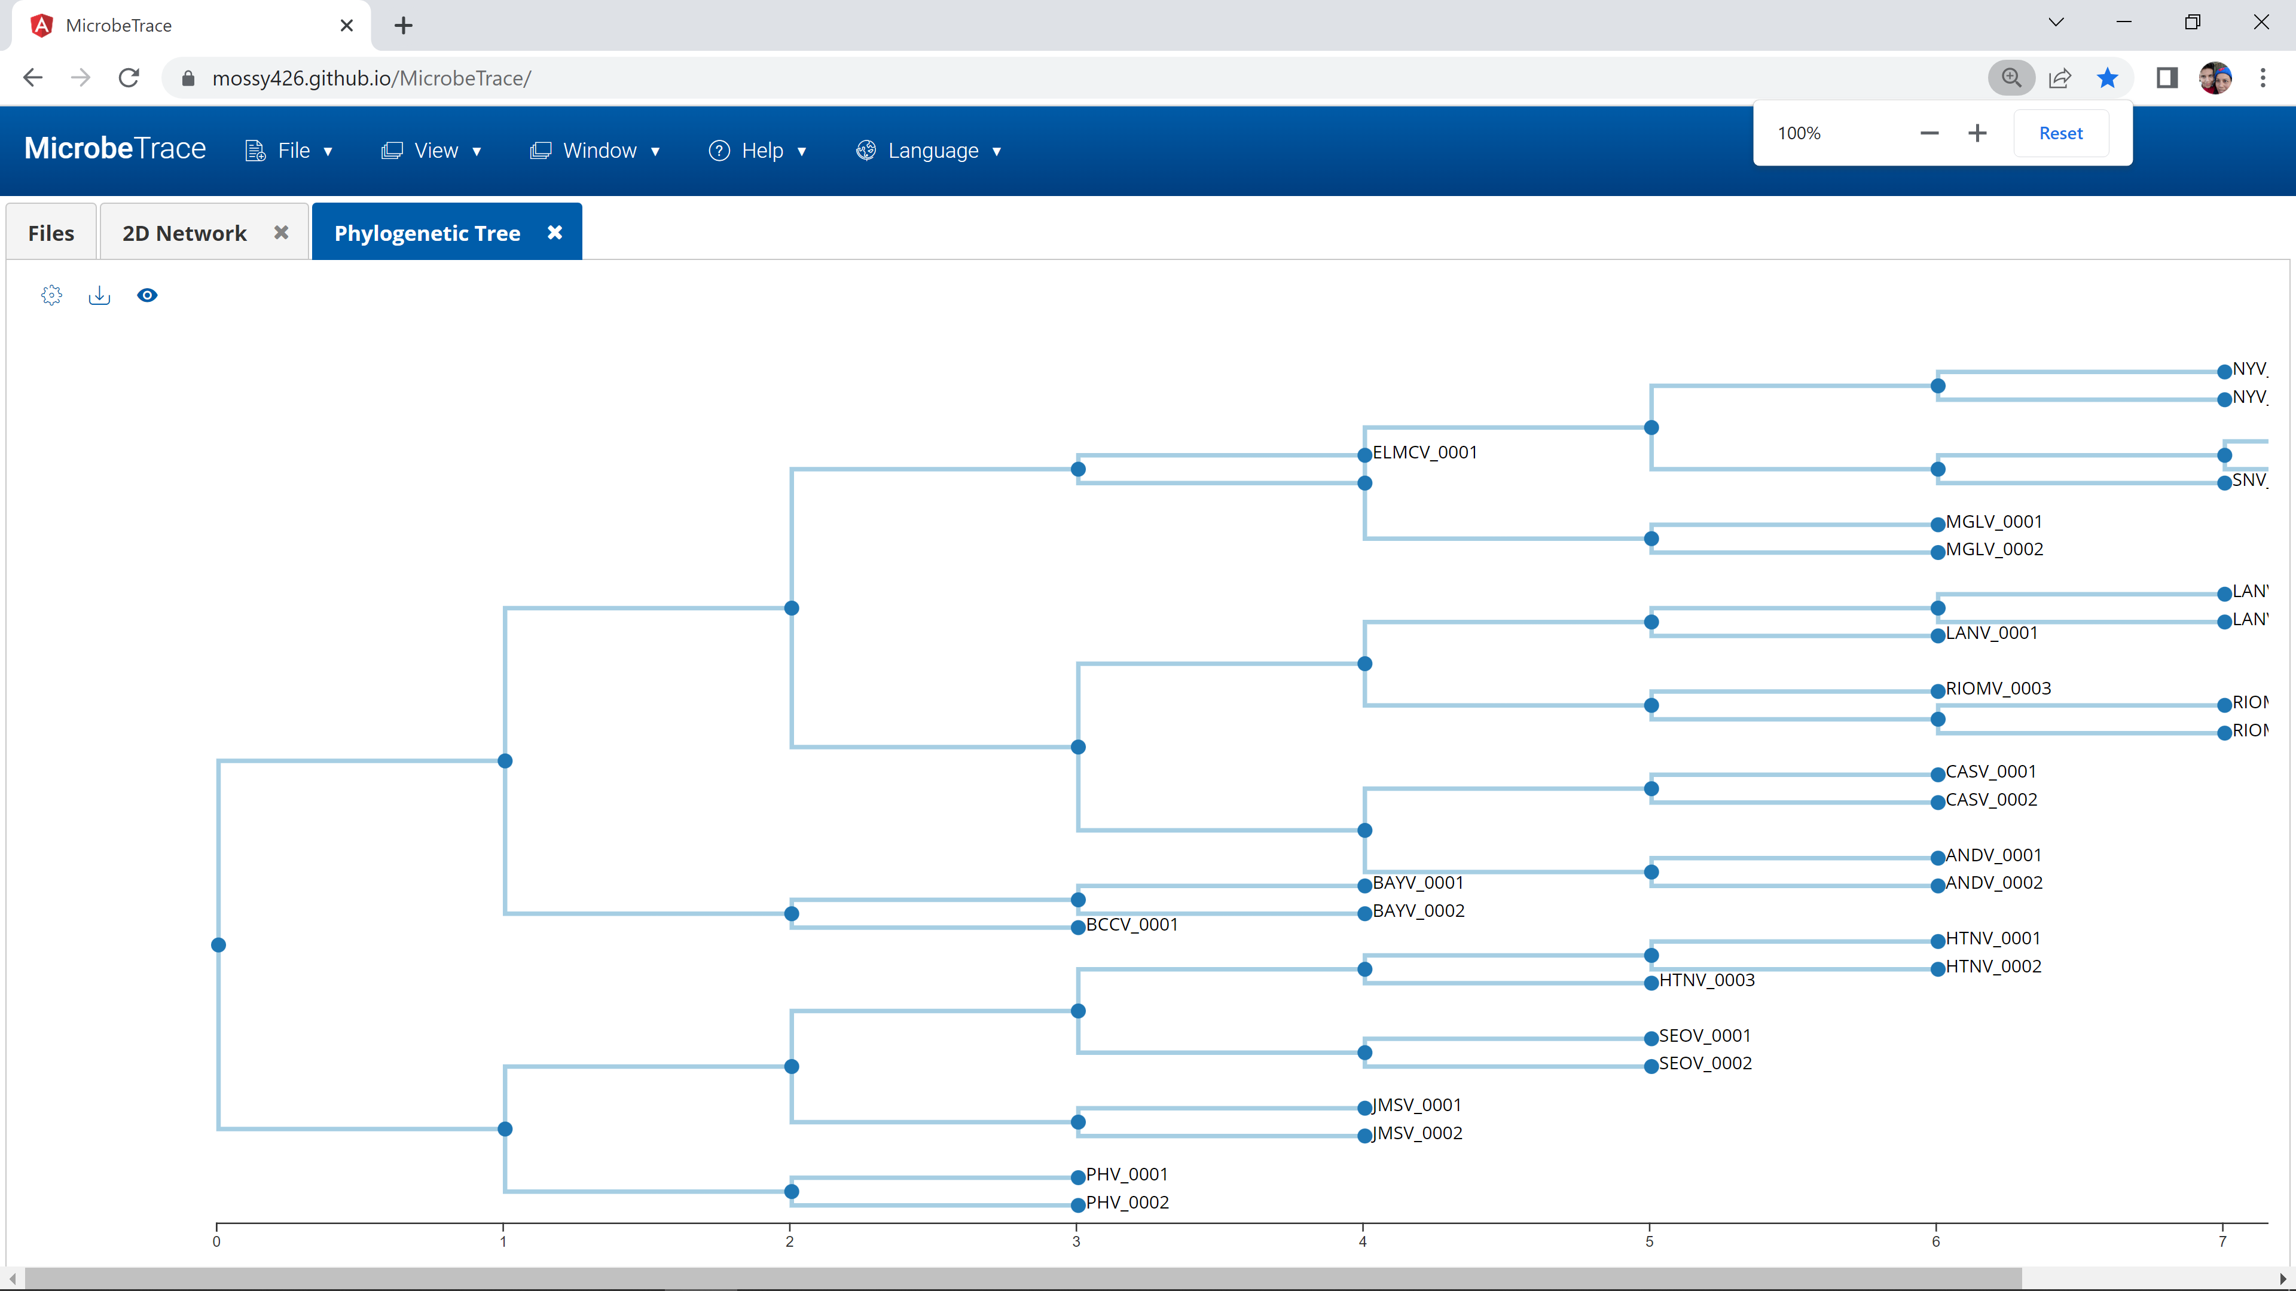Reload the page
The image size is (2296, 1291).
(129, 78)
